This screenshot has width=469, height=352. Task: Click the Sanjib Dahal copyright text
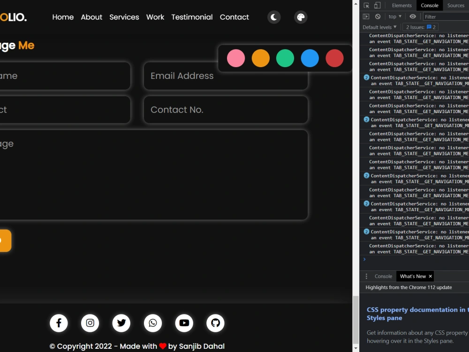point(202,346)
